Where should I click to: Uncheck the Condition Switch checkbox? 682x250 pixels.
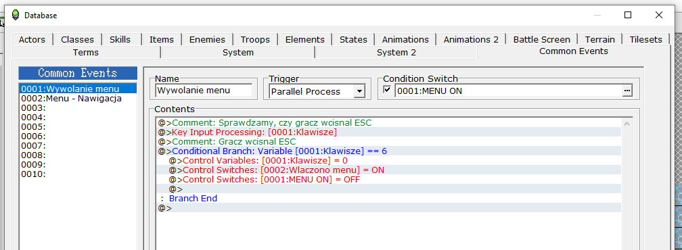pos(387,89)
